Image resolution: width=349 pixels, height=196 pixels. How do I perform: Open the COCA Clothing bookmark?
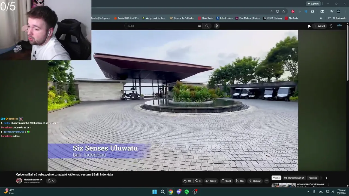[x=273, y=18]
